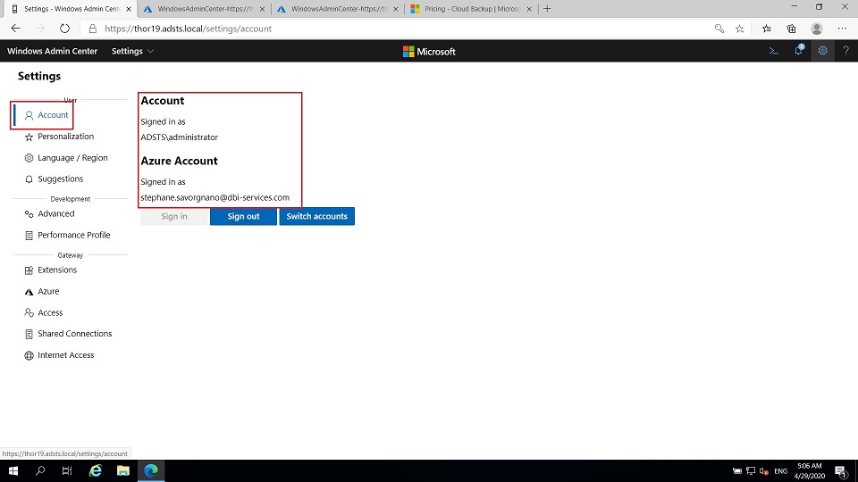Click the muted volume tray icon
The width and height of the screenshot is (858, 482).
(764, 471)
